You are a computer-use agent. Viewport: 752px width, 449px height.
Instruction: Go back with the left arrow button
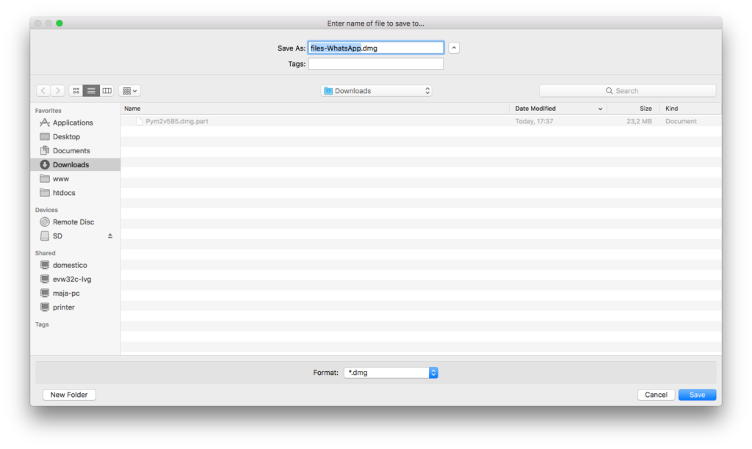43,90
